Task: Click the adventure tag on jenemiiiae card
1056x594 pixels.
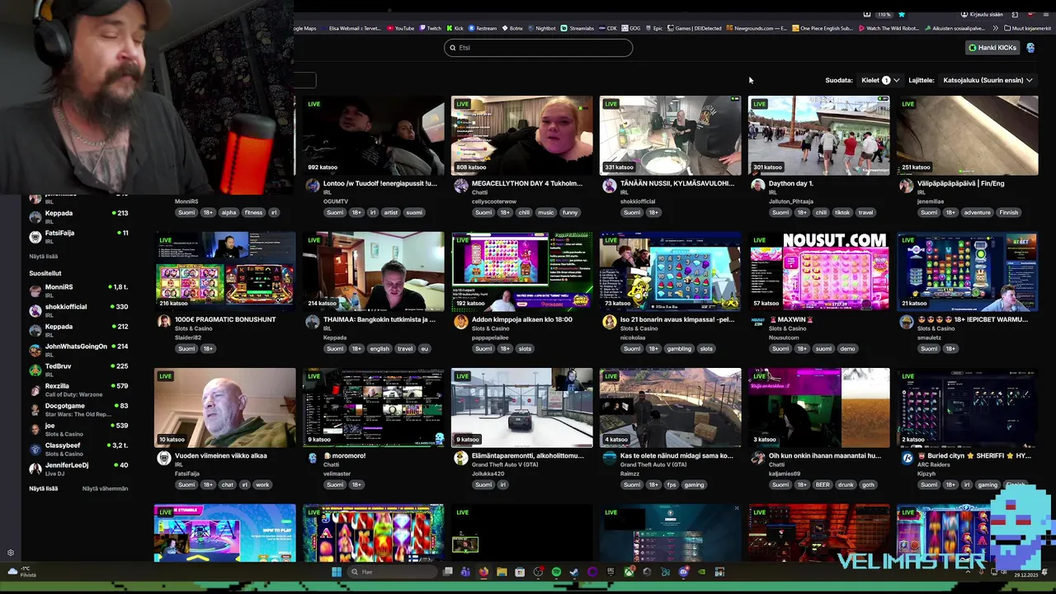Action: click(x=977, y=213)
